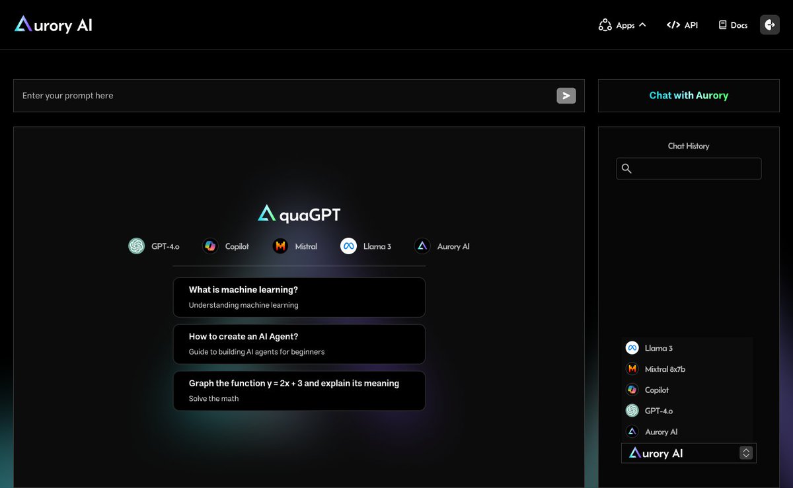The width and height of the screenshot is (793, 488).
Task: Select the Mistral model icon above prompts
Action: click(x=280, y=246)
